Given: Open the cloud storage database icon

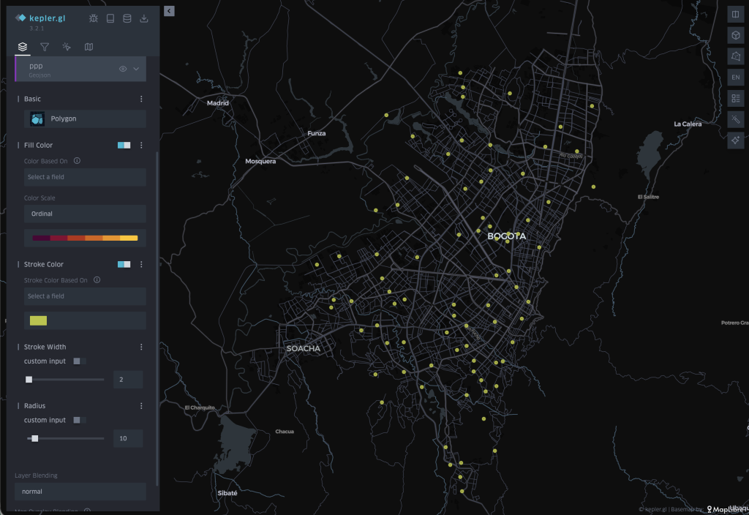Looking at the screenshot, I should click(127, 18).
